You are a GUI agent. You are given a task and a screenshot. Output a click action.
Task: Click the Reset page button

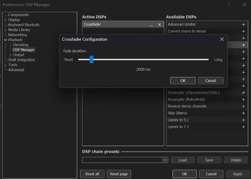(119, 174)
